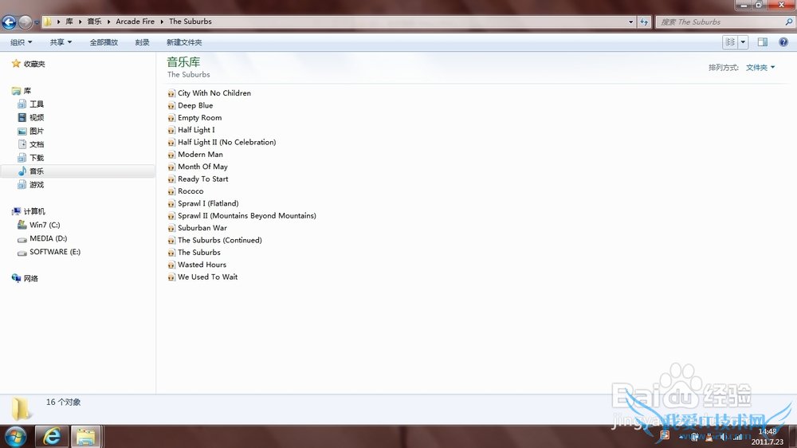This screenshot has width=797, height=448.
Task: Open the SOFTWARE (E:) drive
Action: coord(49,252)
